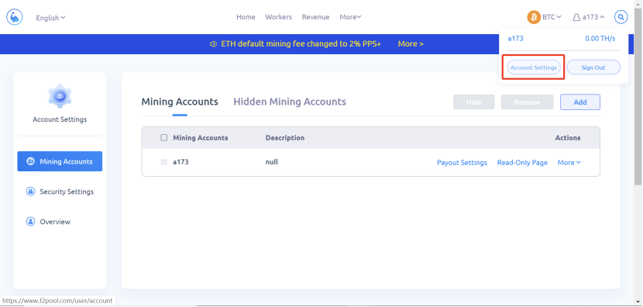The height and width of the screenshot is (307, 643).
Task: Click the Remove button
Action: point(527,102)
